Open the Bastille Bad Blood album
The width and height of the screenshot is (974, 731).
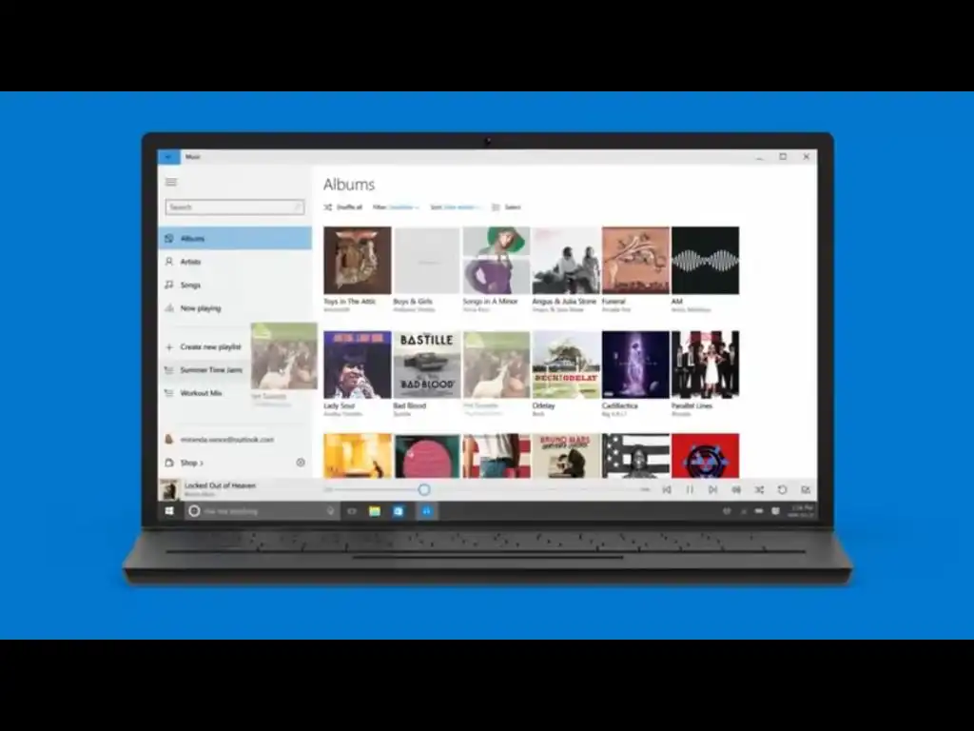[427, 365]
